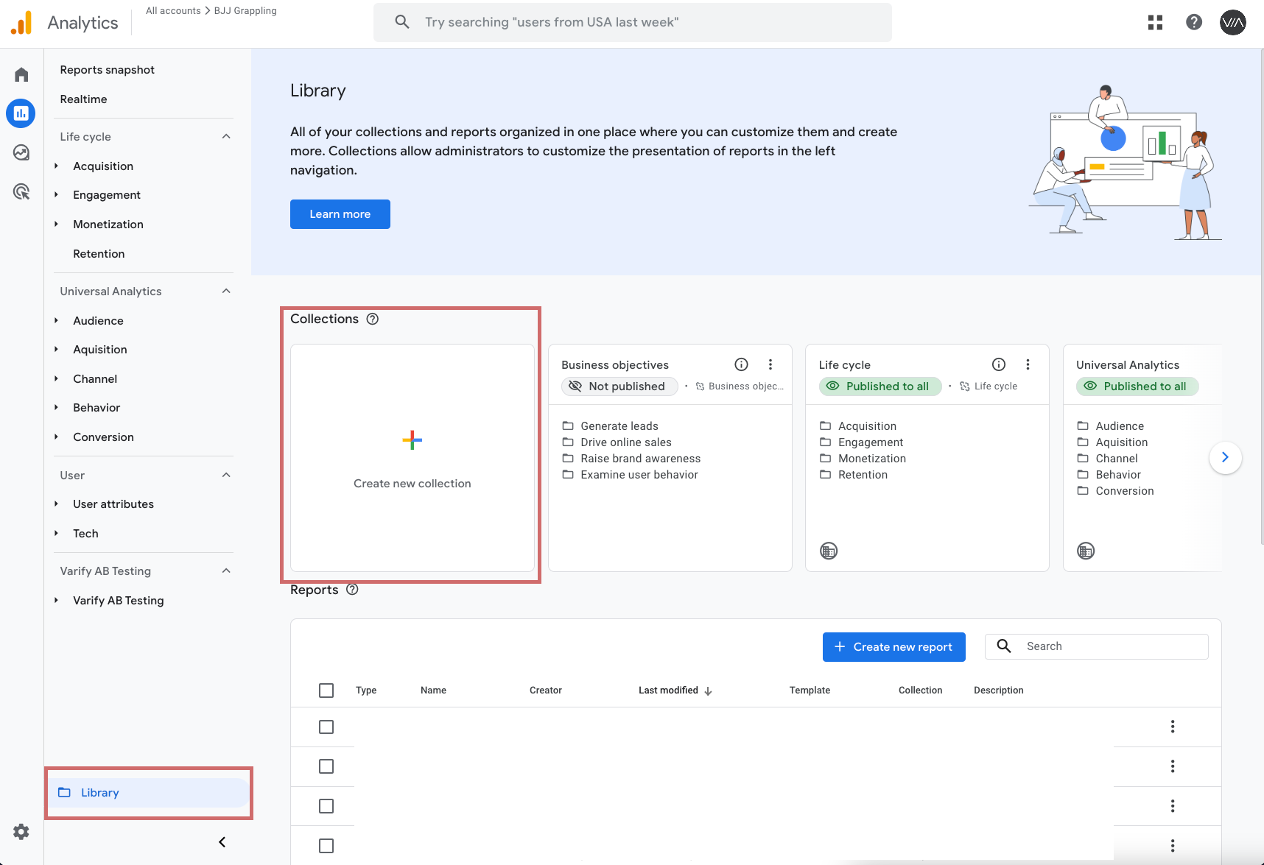The width and height of the screenshot is (1264, 865).
Task: Open the BJJ Grappling property selector
Action: click(x=245, y=11)
